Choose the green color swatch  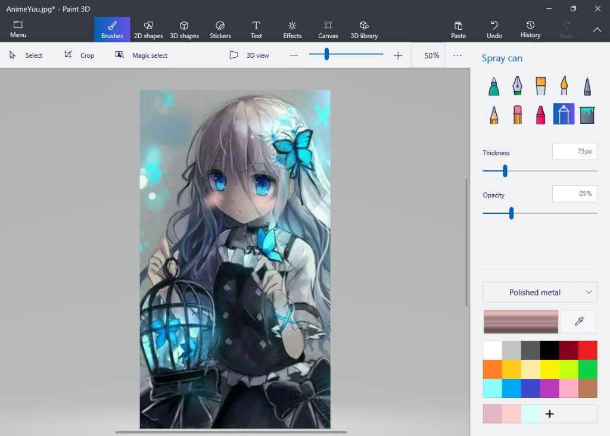point(587,369)
